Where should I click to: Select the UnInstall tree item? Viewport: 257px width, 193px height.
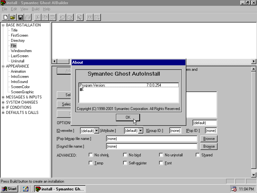(x=18, y=61)
